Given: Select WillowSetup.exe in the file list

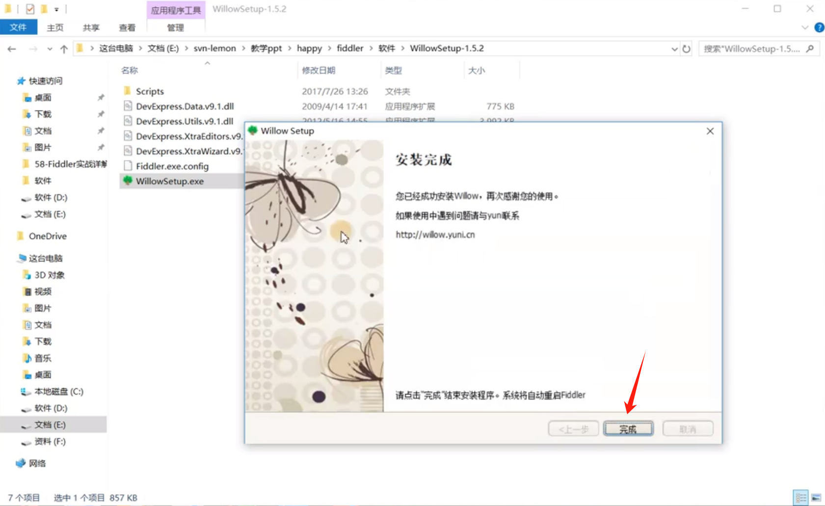Looking at the screenshot, I should pyautogui.click(x=170, y=181).
